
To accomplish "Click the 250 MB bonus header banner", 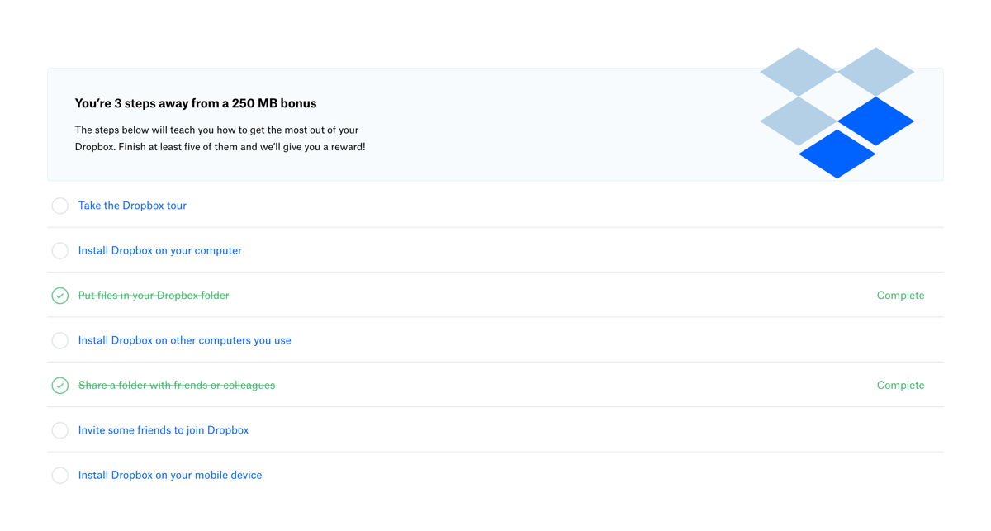I will [x=495, y=122].
